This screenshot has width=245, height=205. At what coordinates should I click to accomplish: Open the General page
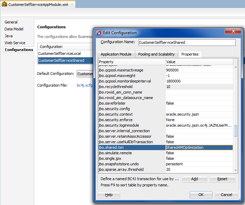tap(11, 22)
